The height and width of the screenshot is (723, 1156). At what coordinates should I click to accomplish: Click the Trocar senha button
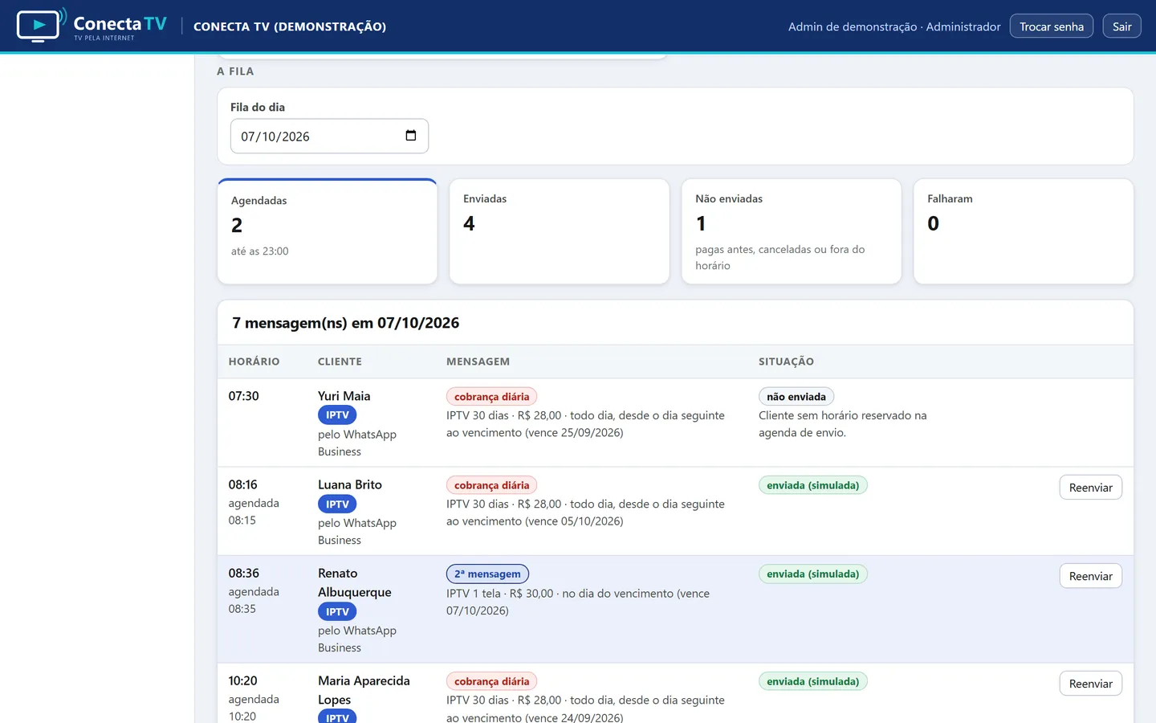pyautogui.click(x=1051, y=27)
